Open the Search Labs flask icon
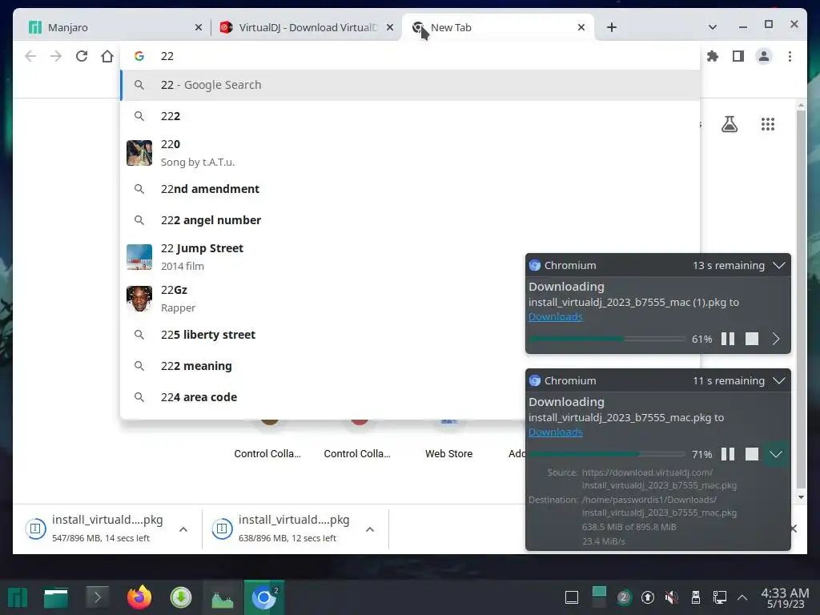 tap(730, 124)
